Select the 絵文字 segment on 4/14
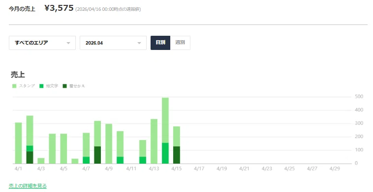 165,153
